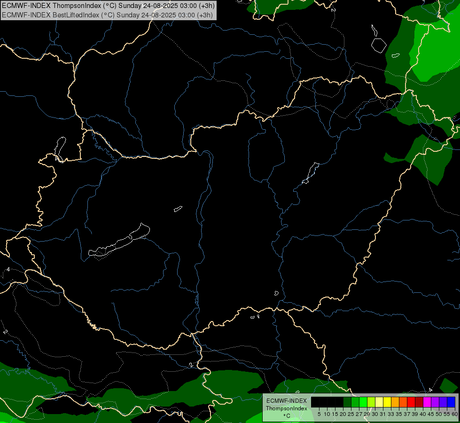Click the '5' tick label in legend
Viewport: 460px width, 423px height.
319,414
